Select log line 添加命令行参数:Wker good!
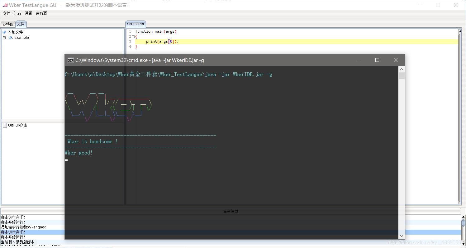This screenshot has height=248, width=466. click(24, 227)
